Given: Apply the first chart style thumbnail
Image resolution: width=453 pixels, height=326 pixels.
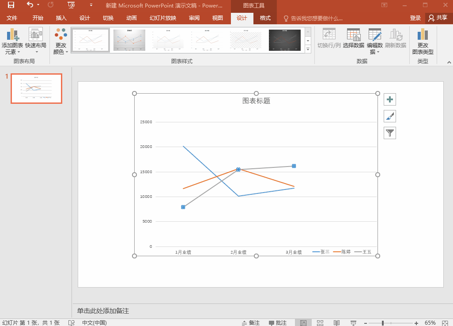Looking at the screenshot, I should [91, 40].
